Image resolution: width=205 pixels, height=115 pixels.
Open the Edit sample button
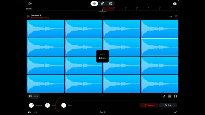[x=168, y=105]
